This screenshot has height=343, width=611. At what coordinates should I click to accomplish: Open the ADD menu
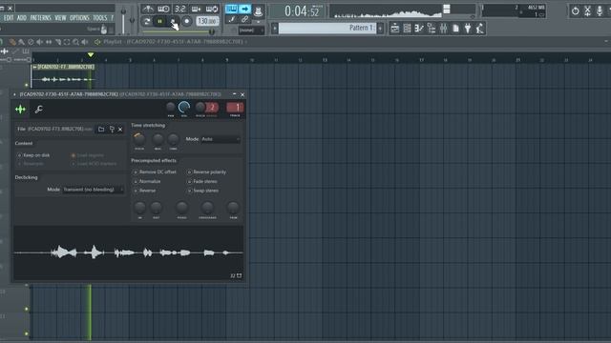pos(22,18)
